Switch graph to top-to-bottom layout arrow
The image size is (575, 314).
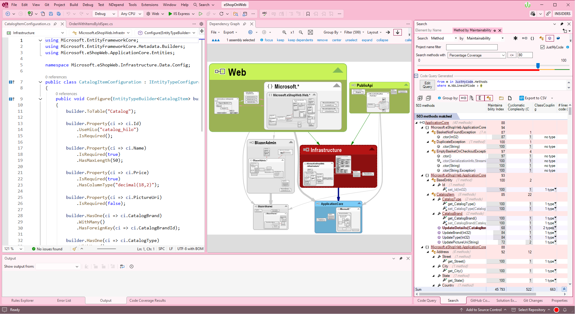click(398, 32)
